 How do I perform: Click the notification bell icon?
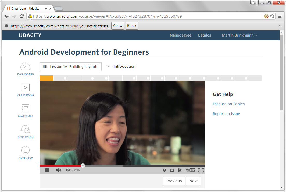6,26
